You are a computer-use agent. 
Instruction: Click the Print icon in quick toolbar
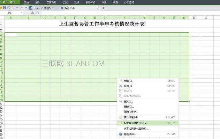pos(9,8)
